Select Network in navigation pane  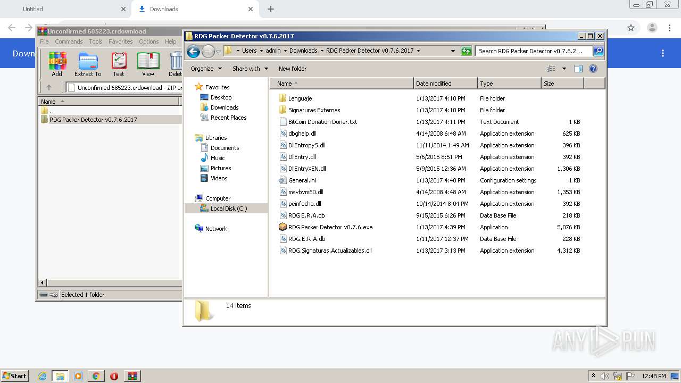tap(211, 229)
